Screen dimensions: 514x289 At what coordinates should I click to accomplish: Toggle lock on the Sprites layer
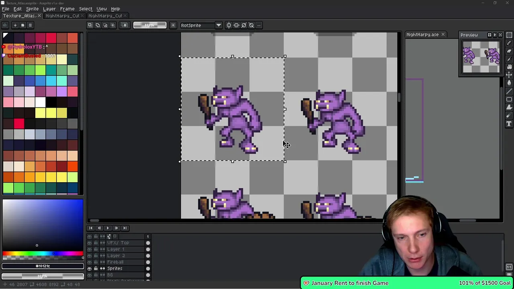click(96, 269)
